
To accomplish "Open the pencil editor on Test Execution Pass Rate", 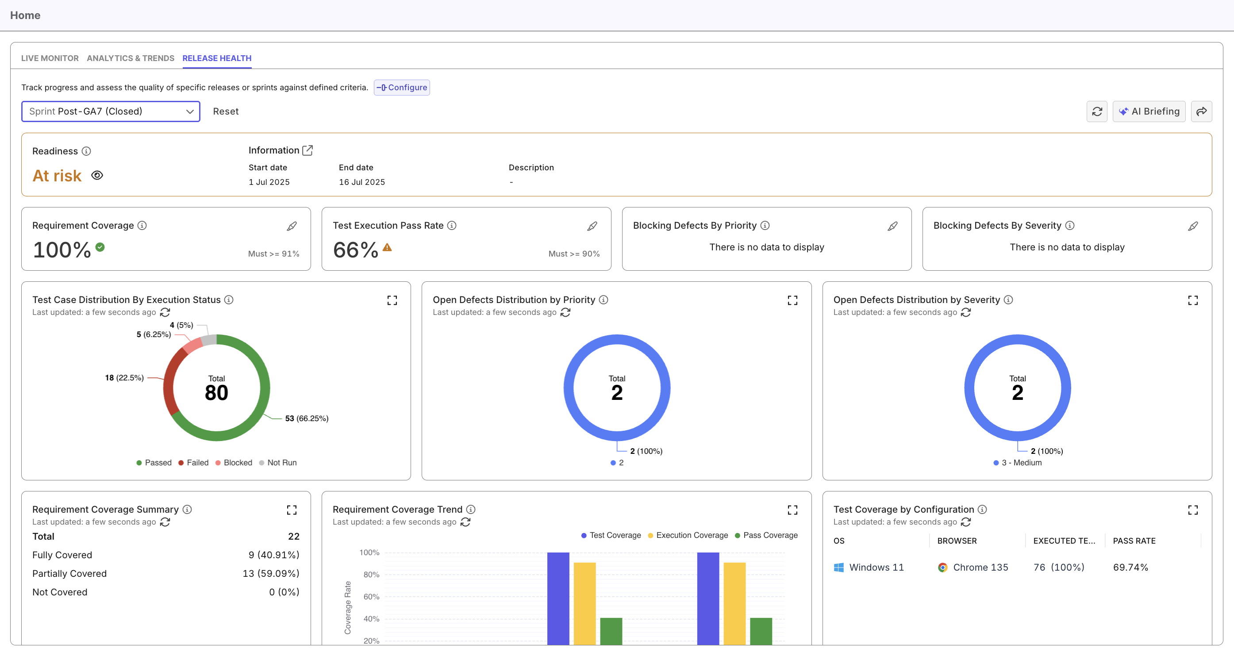I will click(x=592, y=226).
